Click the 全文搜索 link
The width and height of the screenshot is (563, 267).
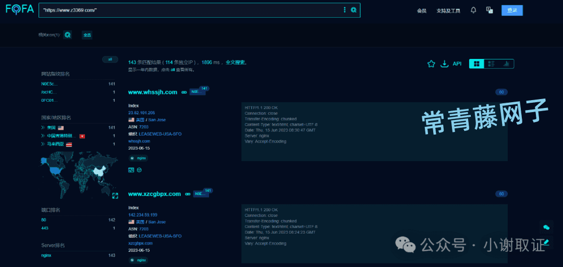click(x=236, y=63)
